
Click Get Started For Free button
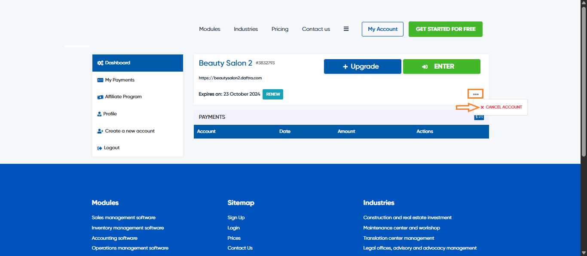445,29
